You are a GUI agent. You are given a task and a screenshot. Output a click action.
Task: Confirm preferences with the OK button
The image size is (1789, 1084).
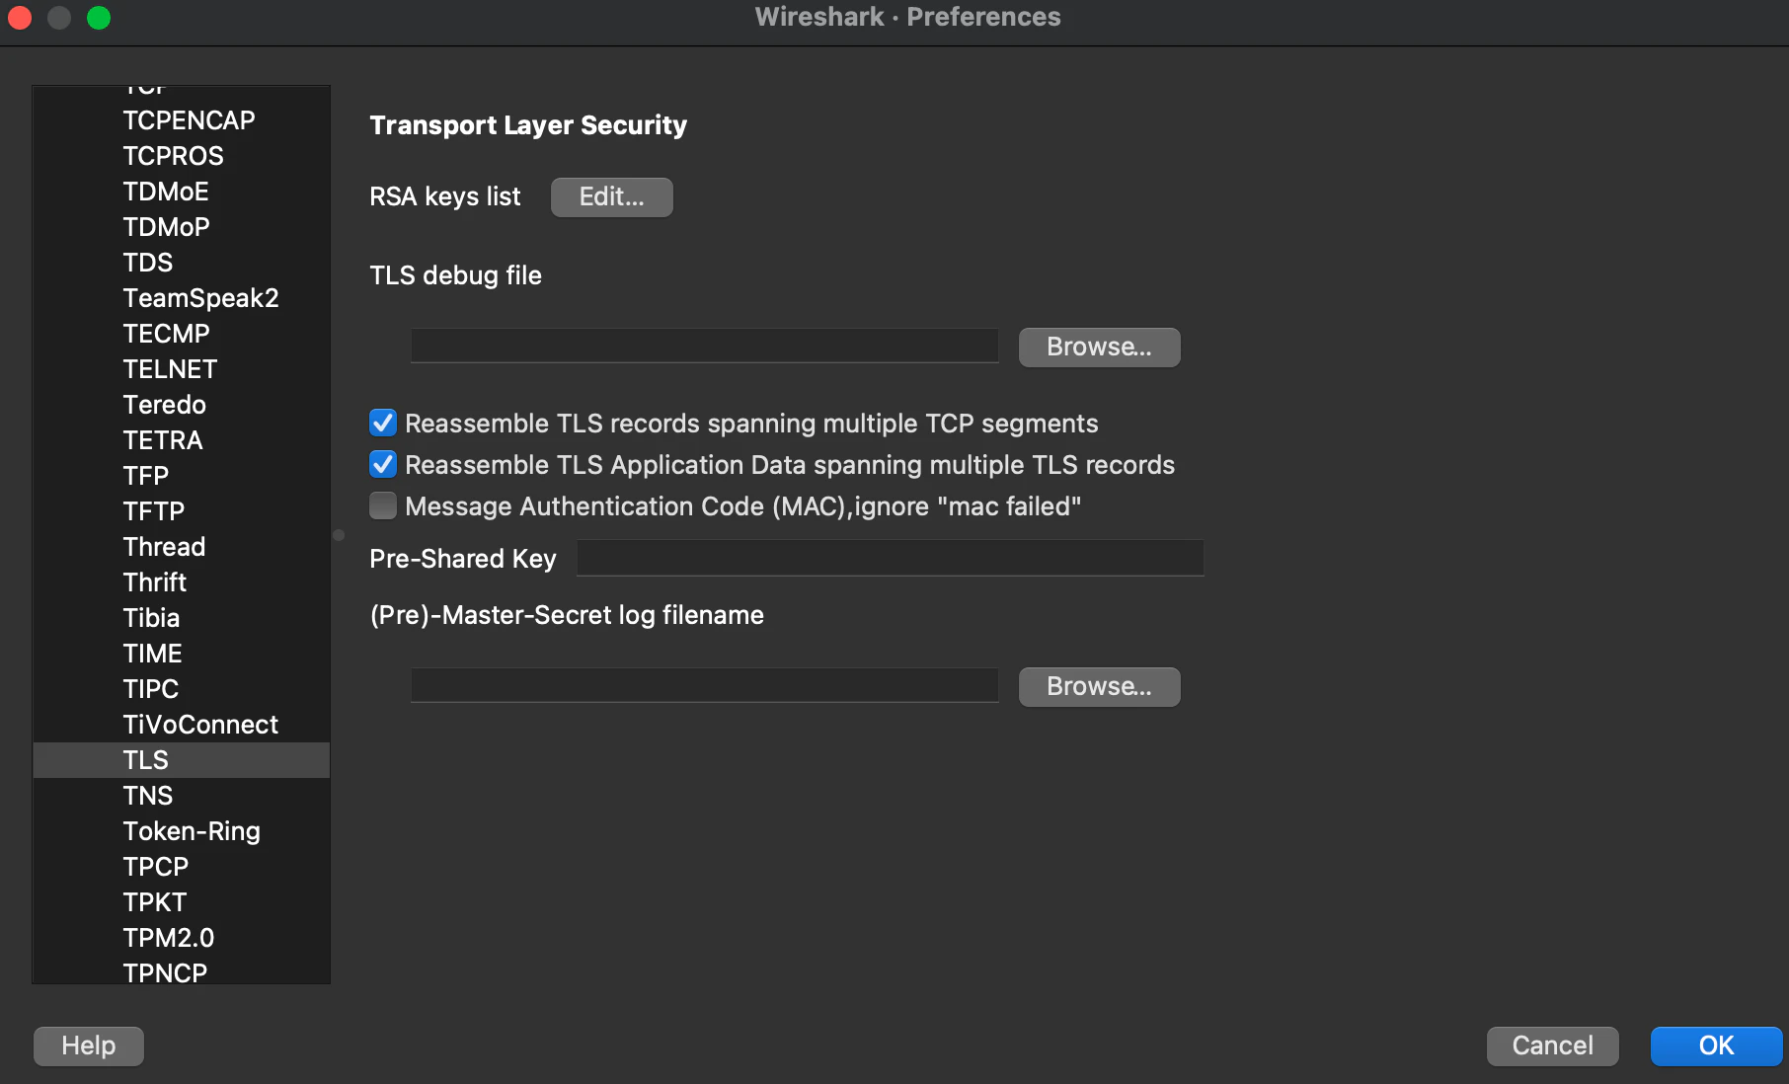click(x=1716, y=1046)
